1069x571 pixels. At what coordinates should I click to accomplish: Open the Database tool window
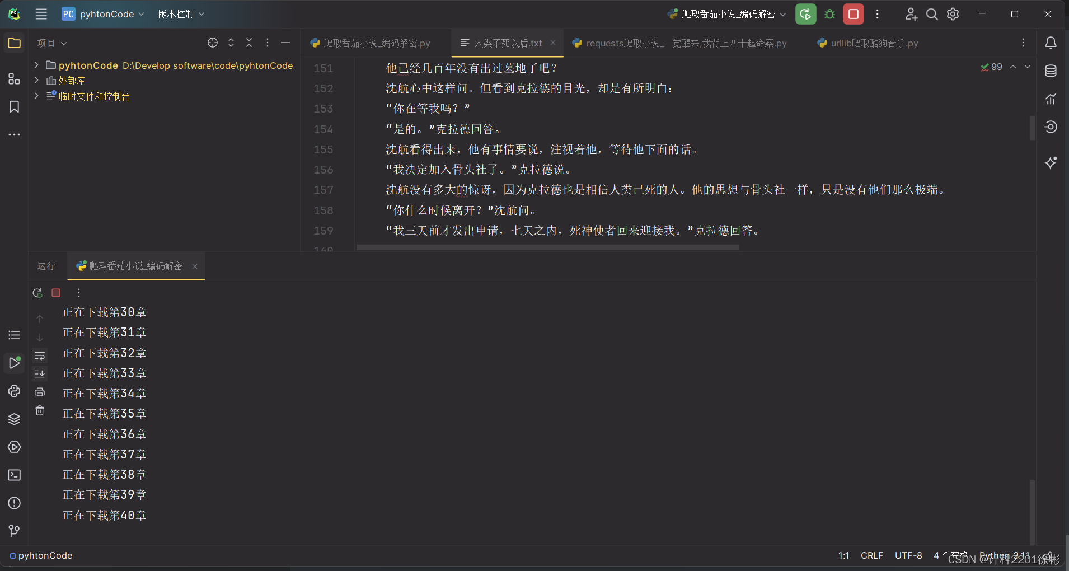(1051, 71)
